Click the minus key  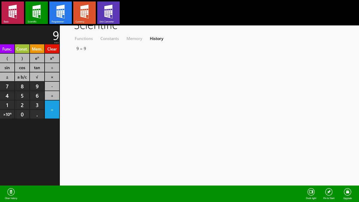[x=52, y=86]
